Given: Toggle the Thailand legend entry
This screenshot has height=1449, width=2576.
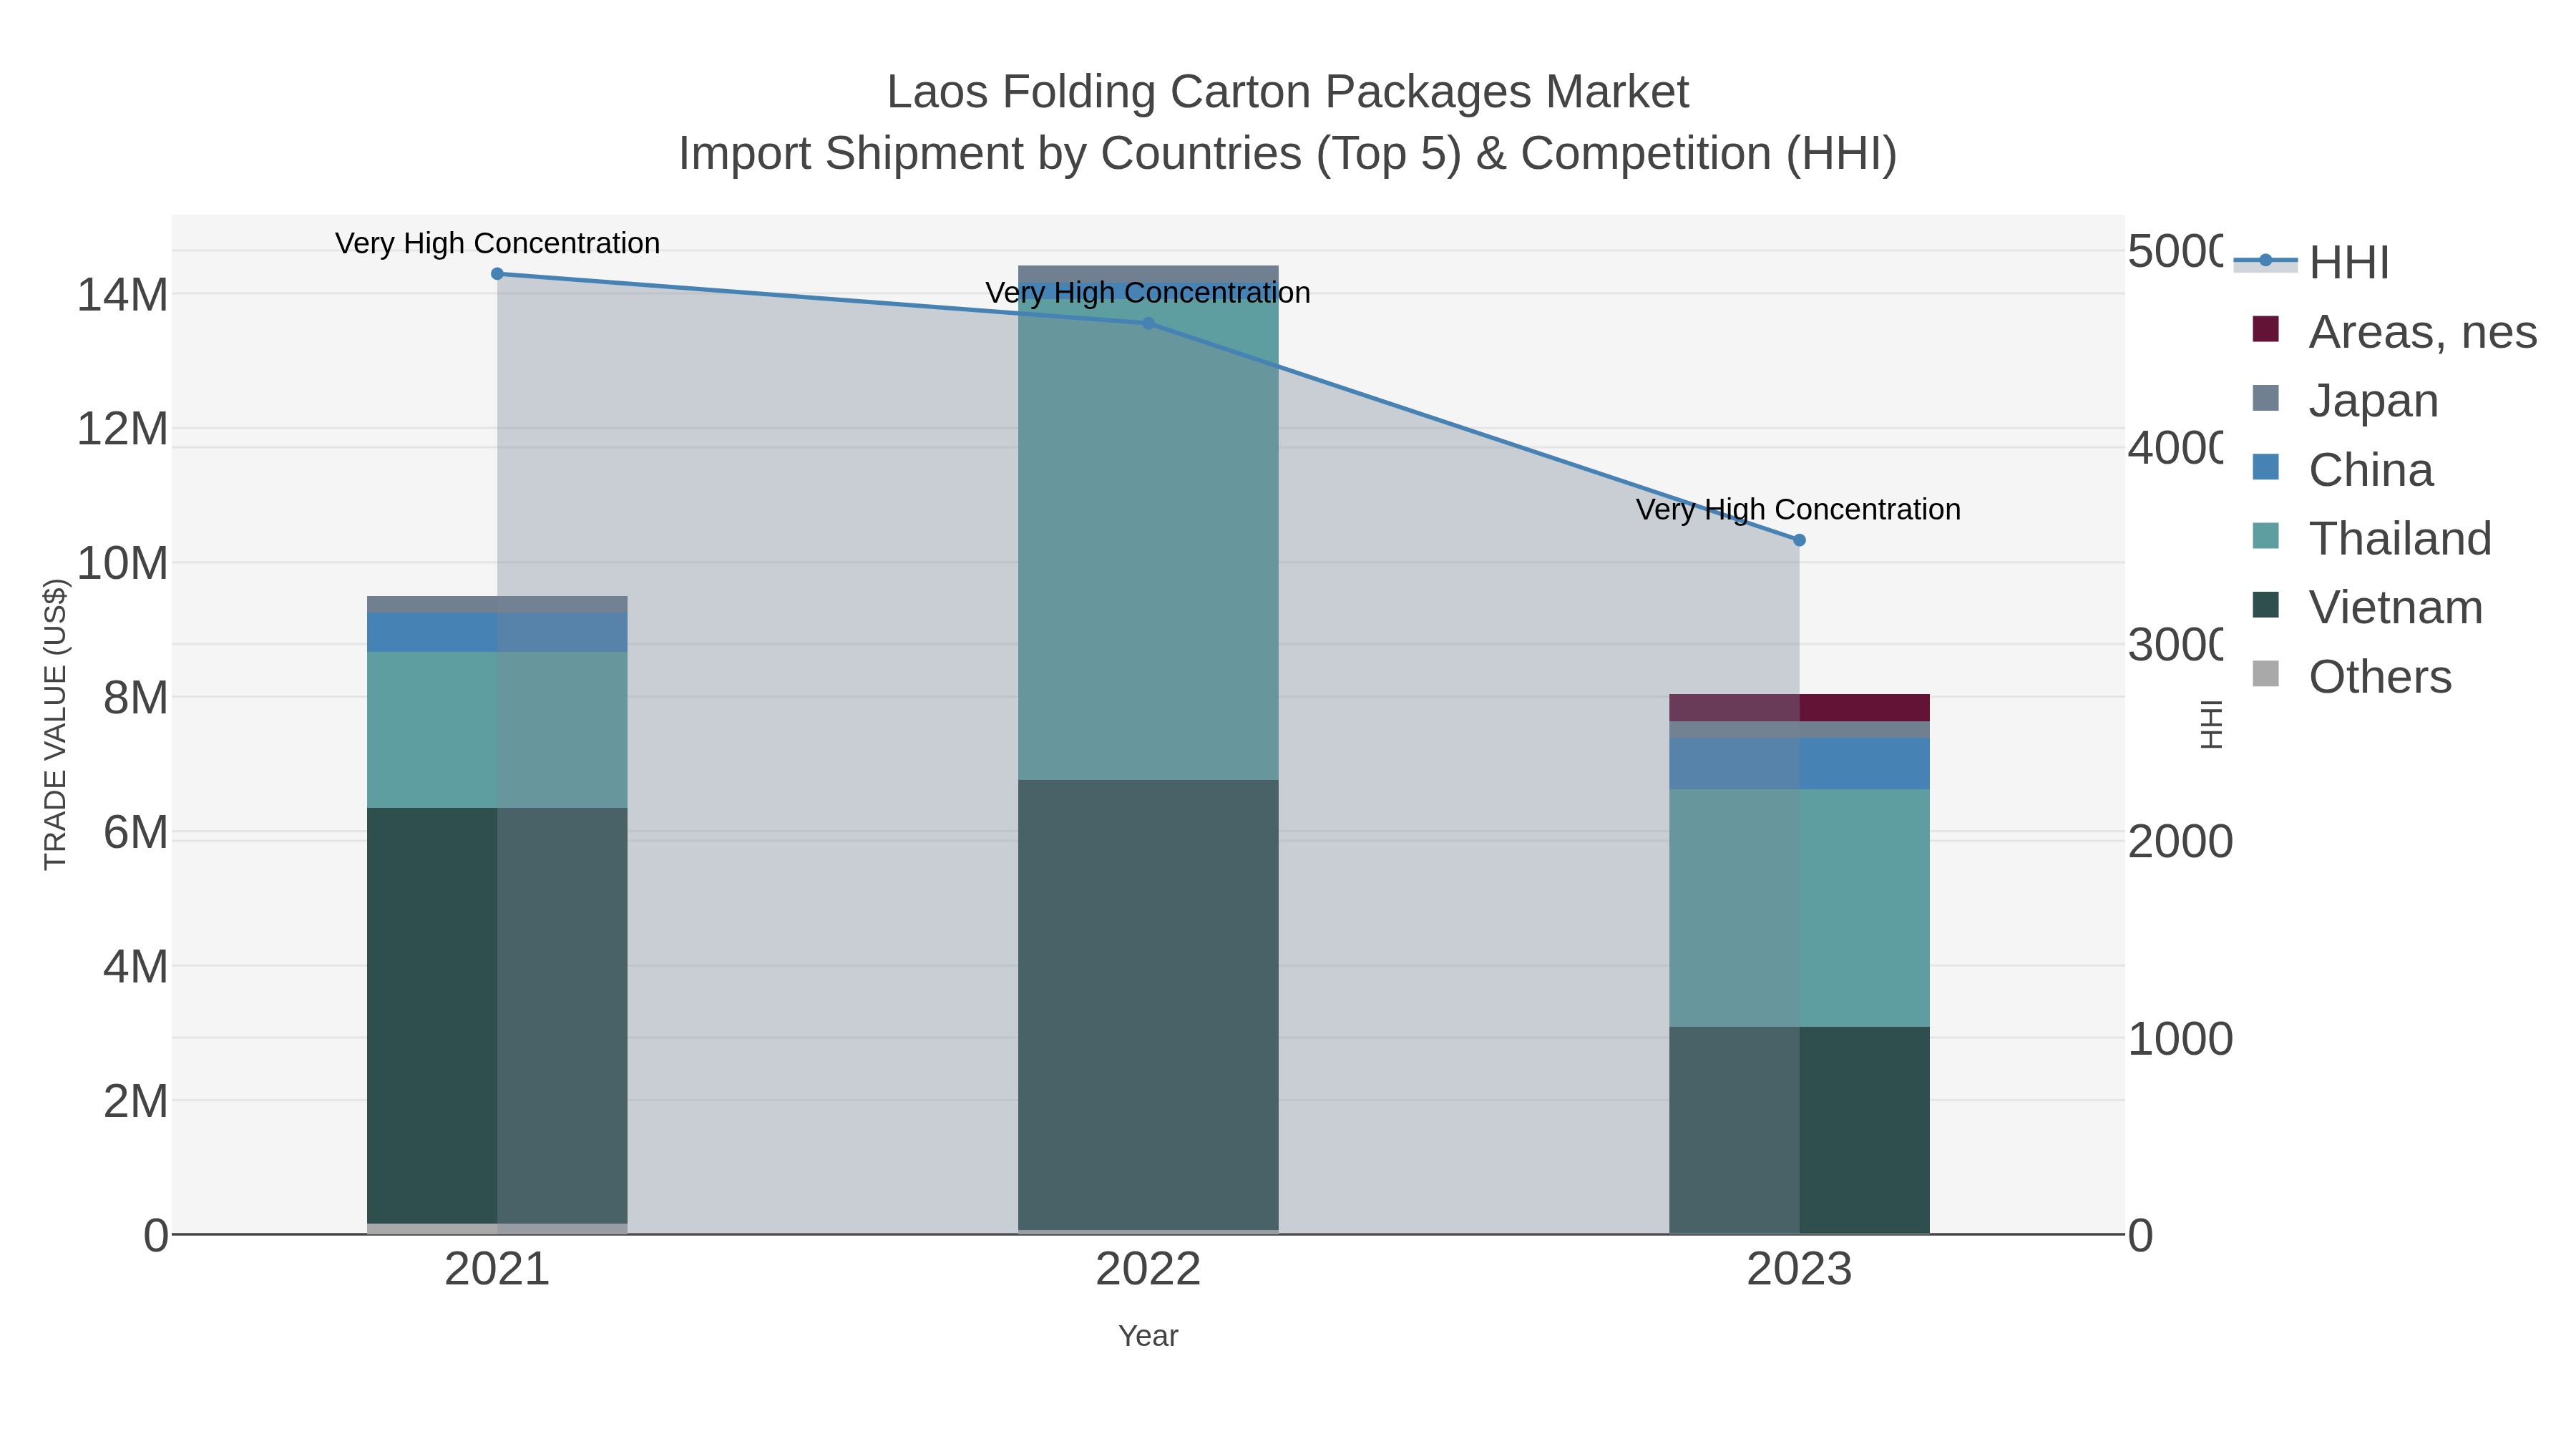Looking at the screenshot, I should pos(2371,538).
